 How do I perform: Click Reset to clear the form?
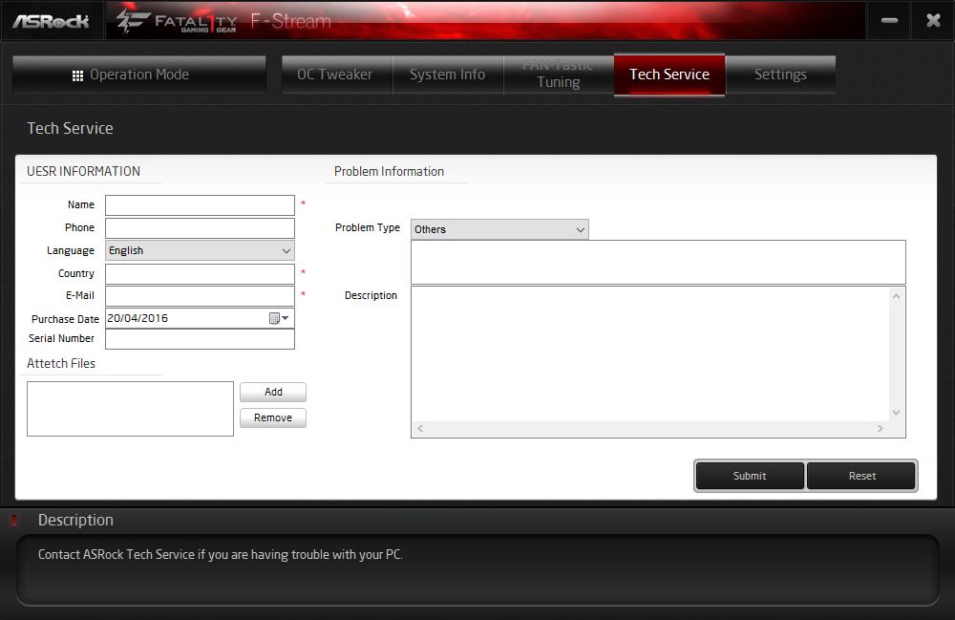(x=861, y=476)
